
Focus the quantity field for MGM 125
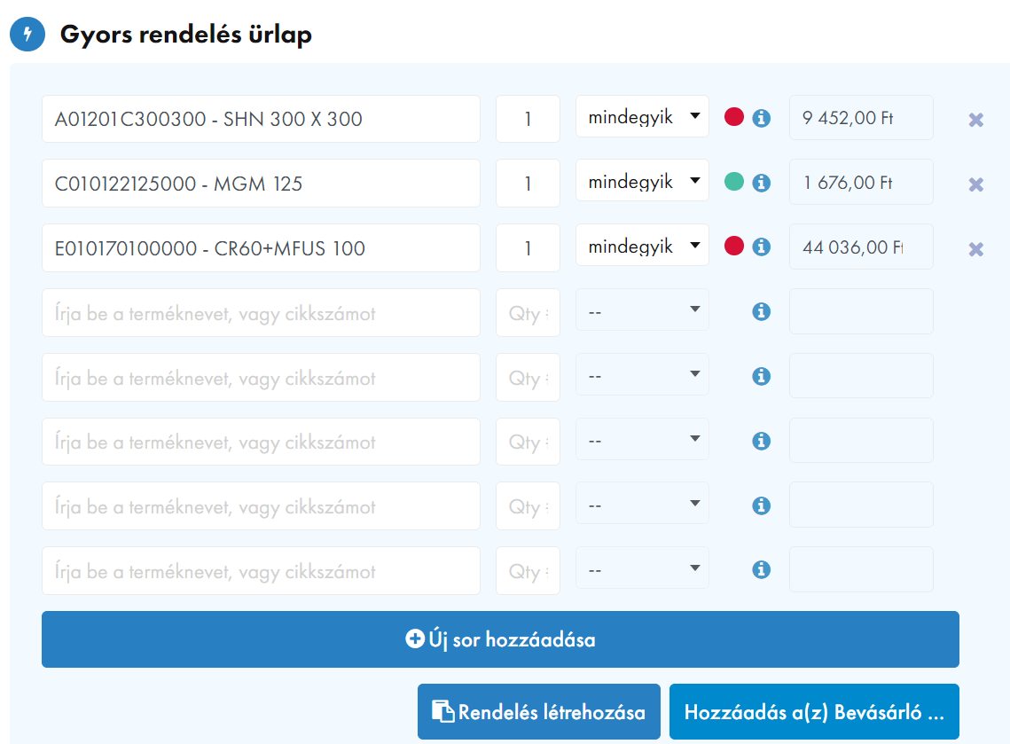tap(528, 184)
